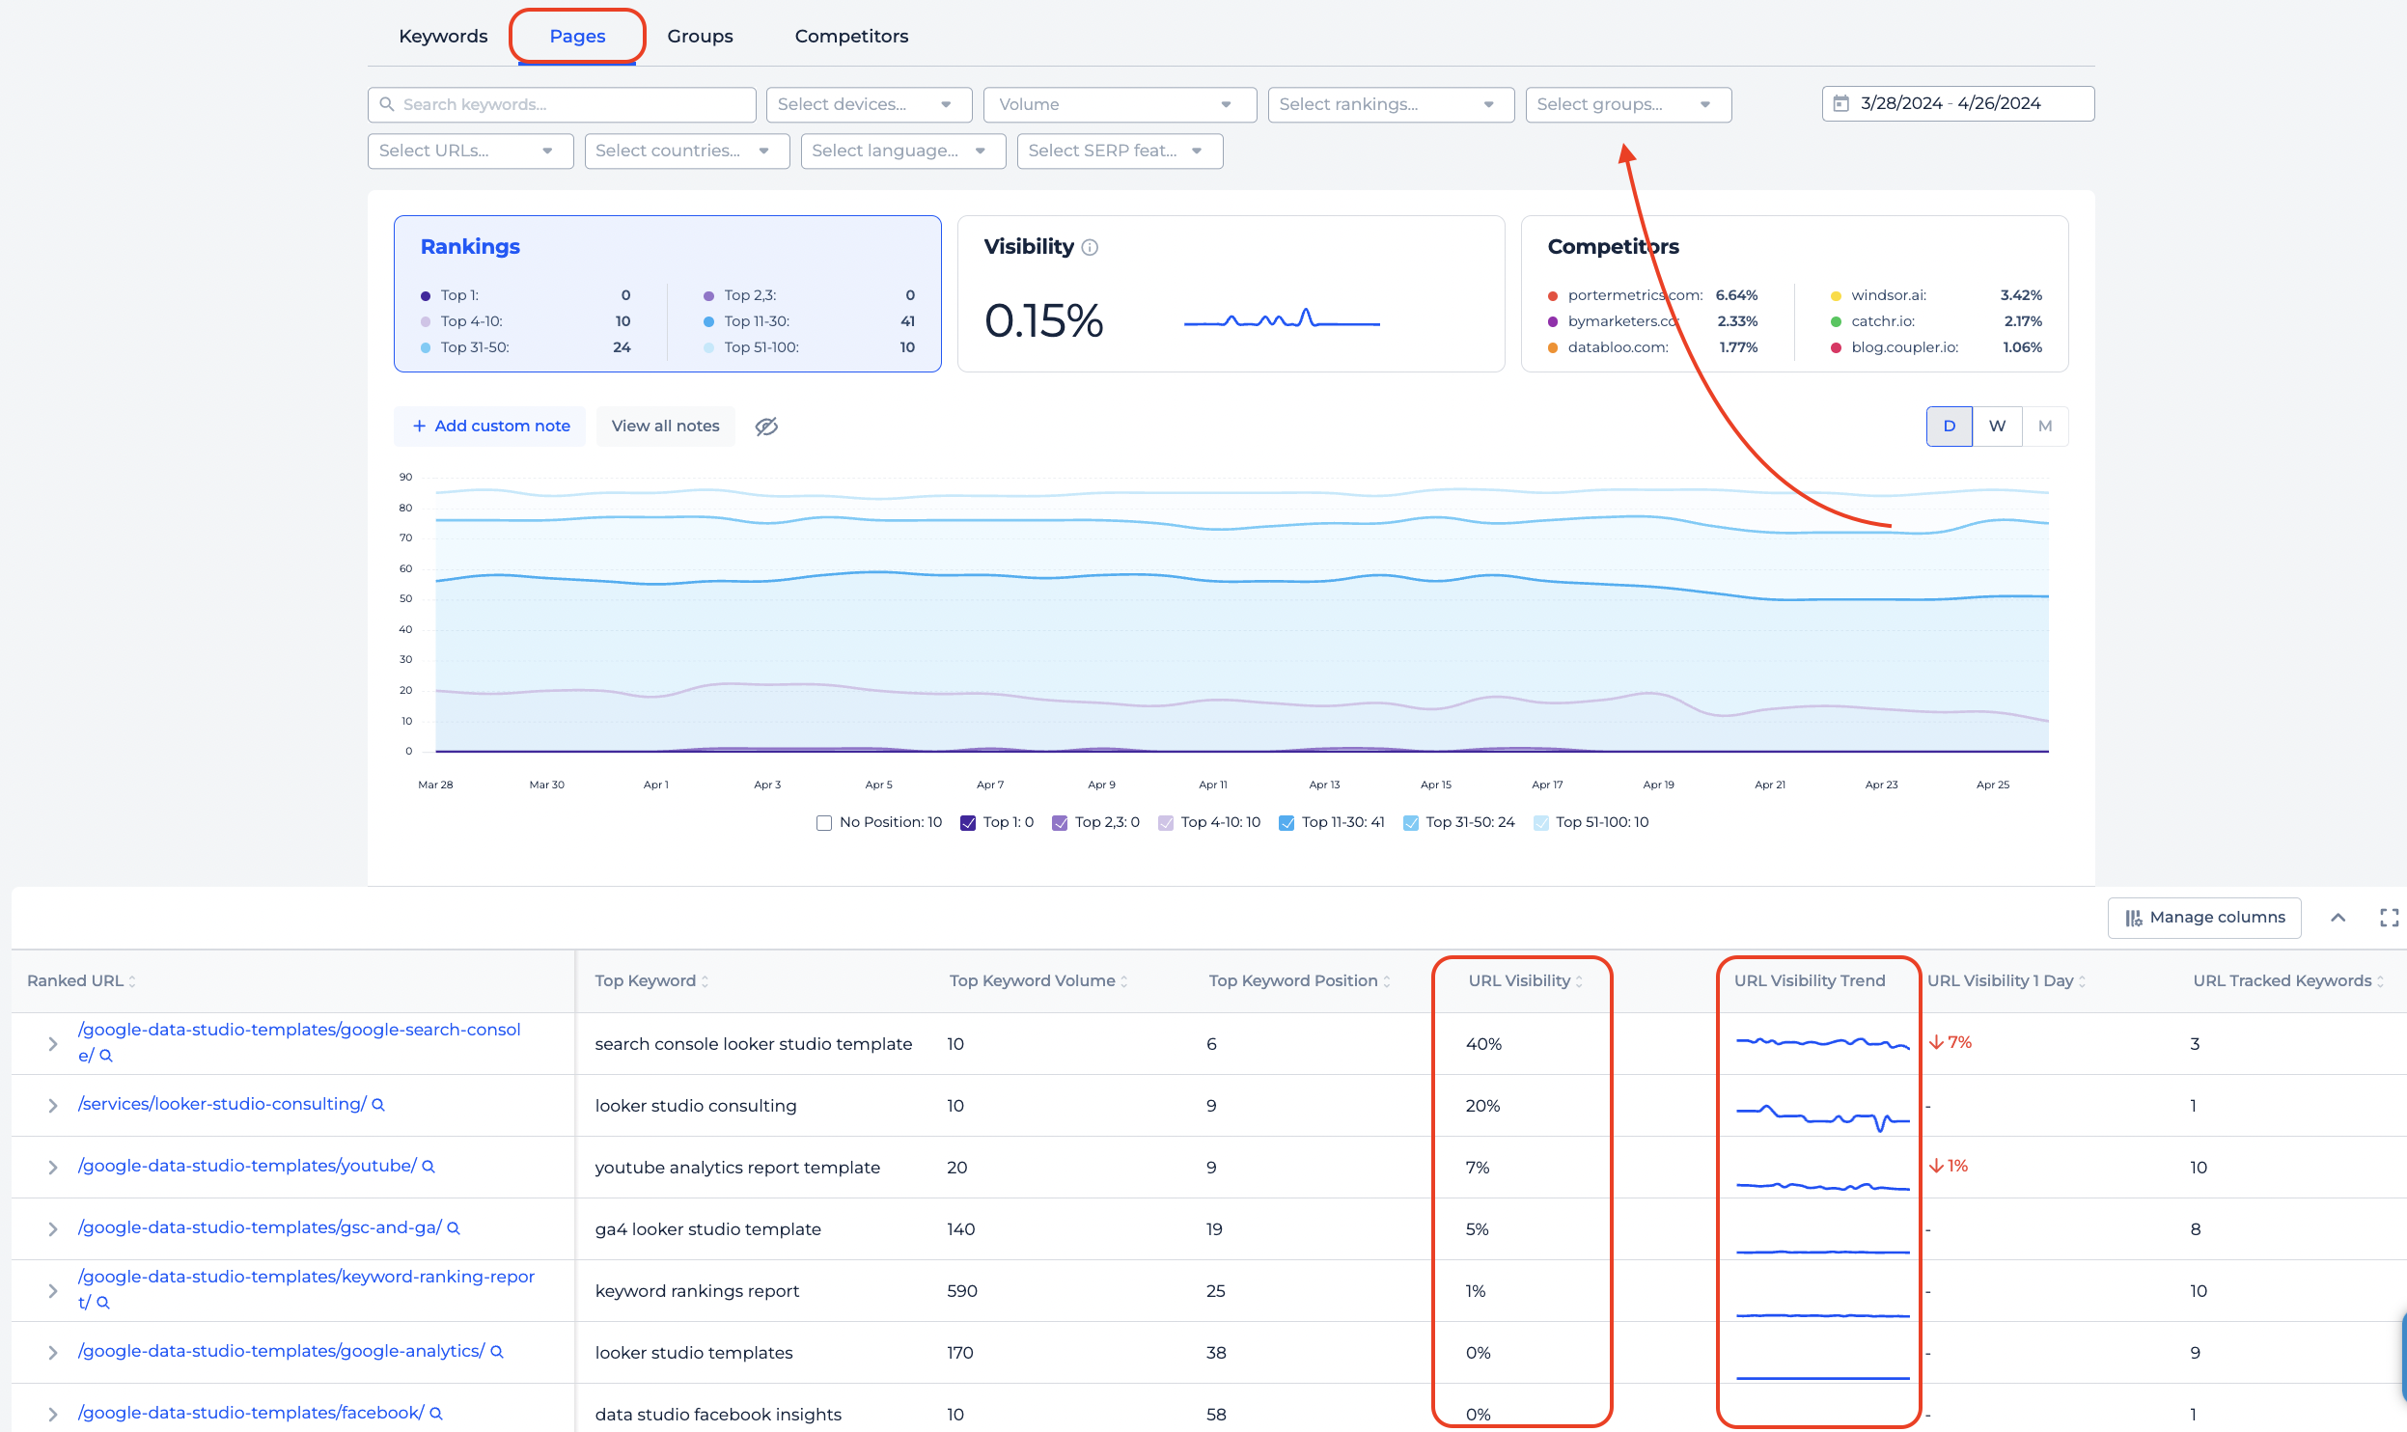Open the Select SERP features dropdown

(1120, 151)
